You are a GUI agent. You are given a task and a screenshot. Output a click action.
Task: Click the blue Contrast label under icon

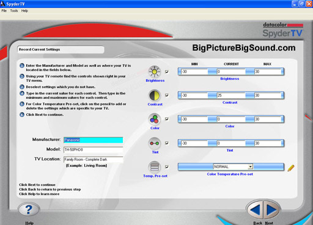pos(155,104)
